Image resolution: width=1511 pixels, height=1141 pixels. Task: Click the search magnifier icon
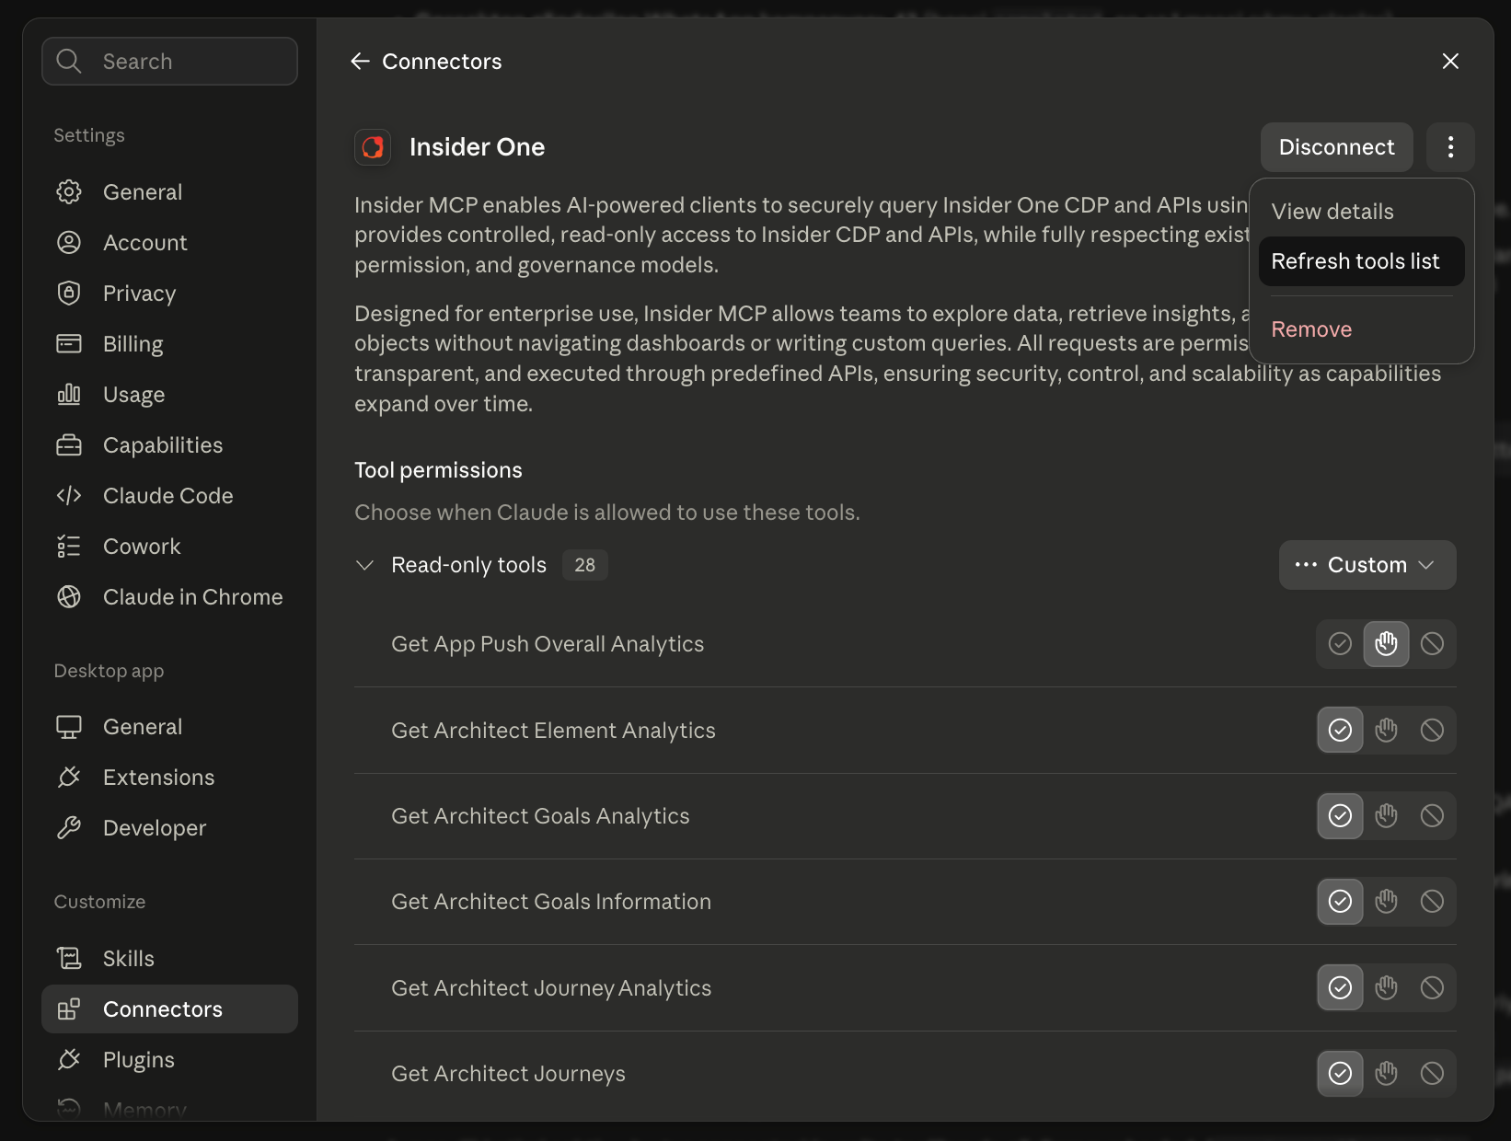click(69, 61)
